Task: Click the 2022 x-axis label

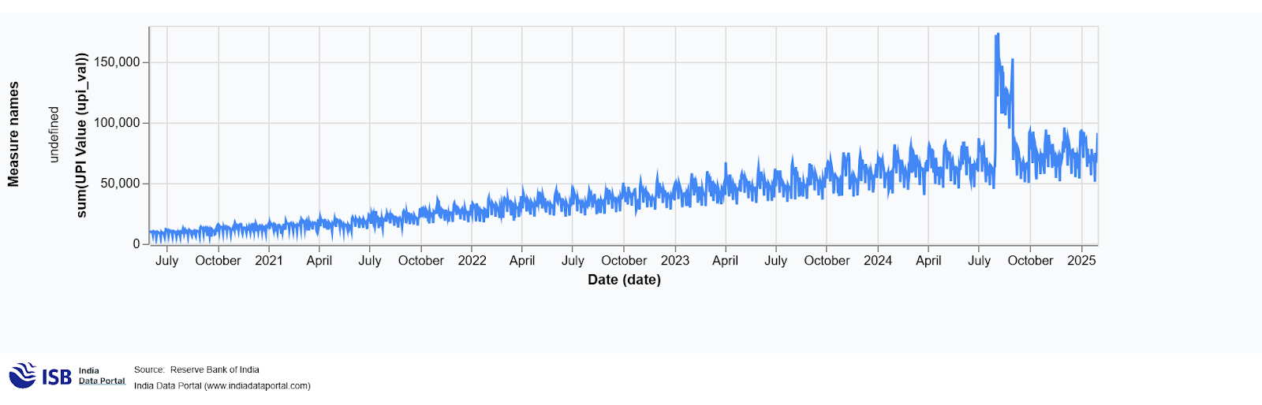Action: click(x=472, y=261)
